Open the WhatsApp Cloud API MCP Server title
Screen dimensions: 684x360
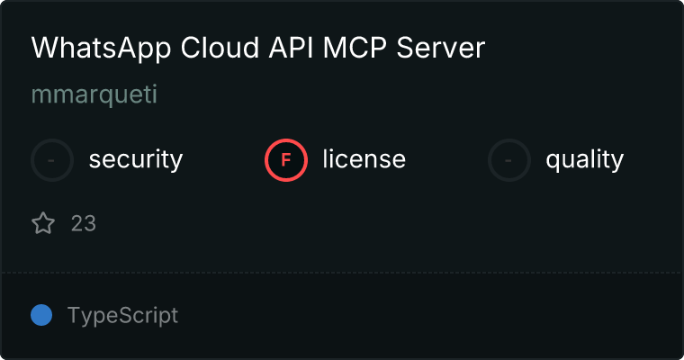pyautogui.click(x=257, y=49)
